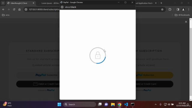Switch to the Lorem Ipsum tab
Image resolution: width=192 pixels, height=108 pixels.
tap(49, 3)
